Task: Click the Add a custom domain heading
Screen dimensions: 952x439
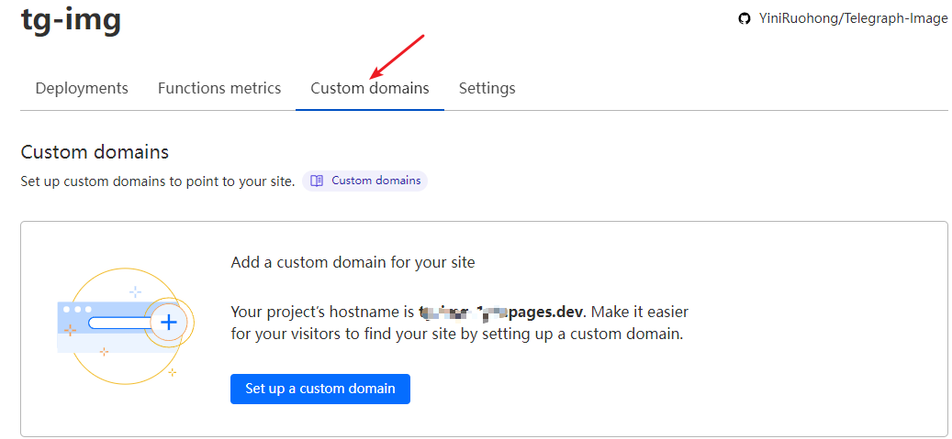Action: click(x=353, y=262)
